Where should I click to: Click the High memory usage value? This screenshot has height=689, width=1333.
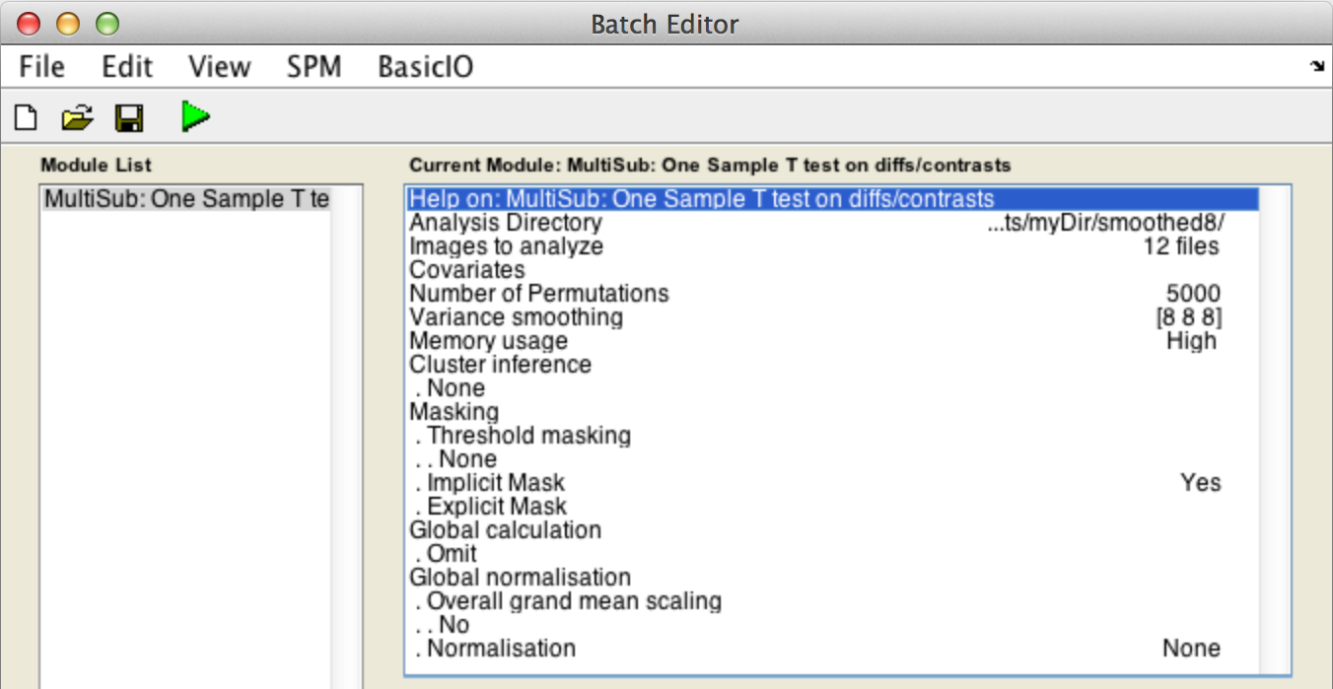tap(1191, 341)
